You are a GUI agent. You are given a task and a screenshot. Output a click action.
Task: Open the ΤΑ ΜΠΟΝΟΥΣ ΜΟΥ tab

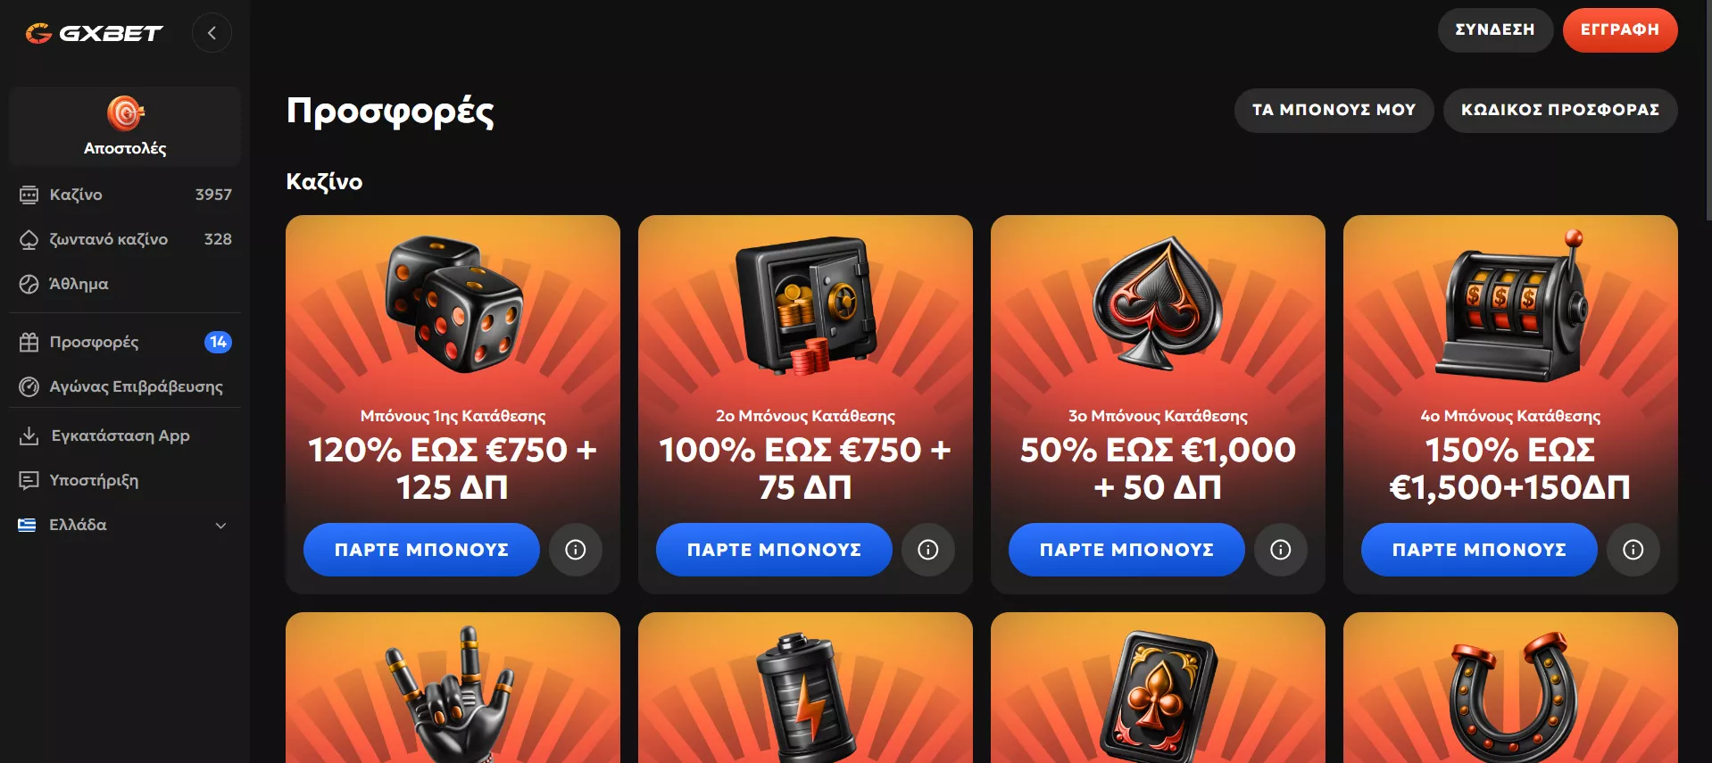pos(1334,110)
